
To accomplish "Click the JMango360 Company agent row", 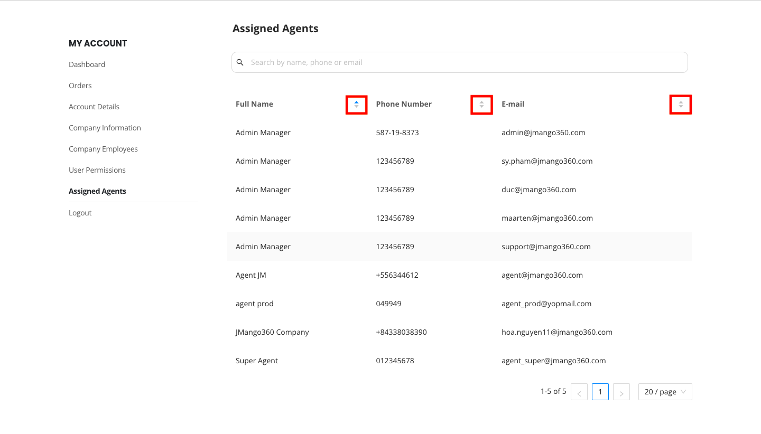I will 460,332.
